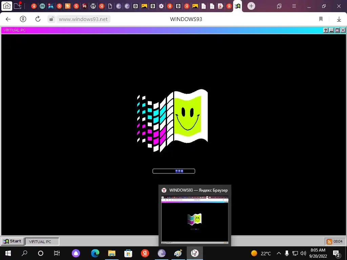Click the new tab group icon with red dot
The image size is (347, 260).
18,6
